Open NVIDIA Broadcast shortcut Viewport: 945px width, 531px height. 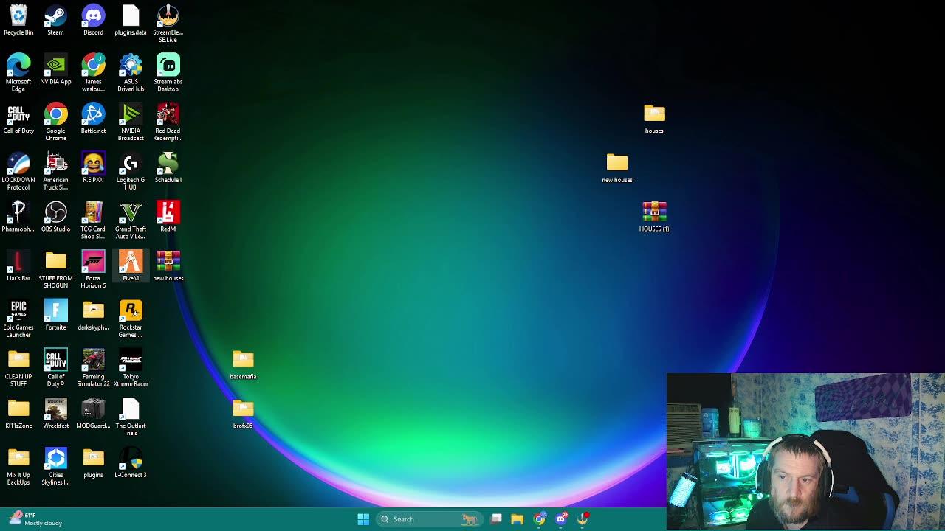pos(131,122)
